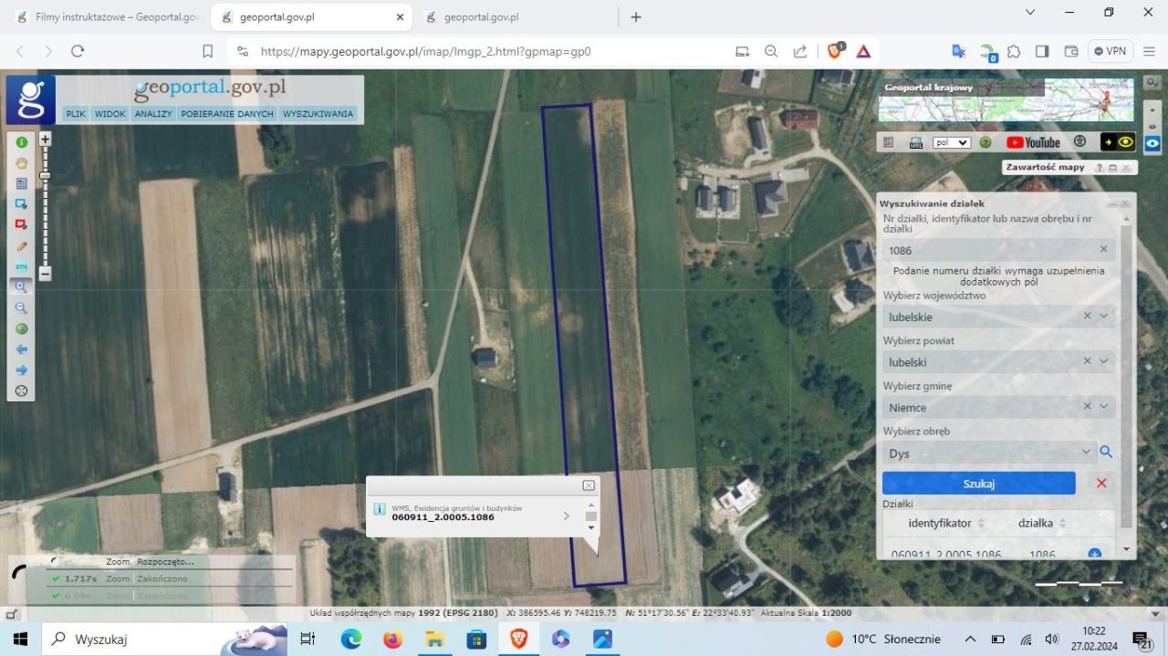Open the ANALIZY menu
Viewport: 1168px width, 656px height.
pyautogui.click(x=153, y=114)
